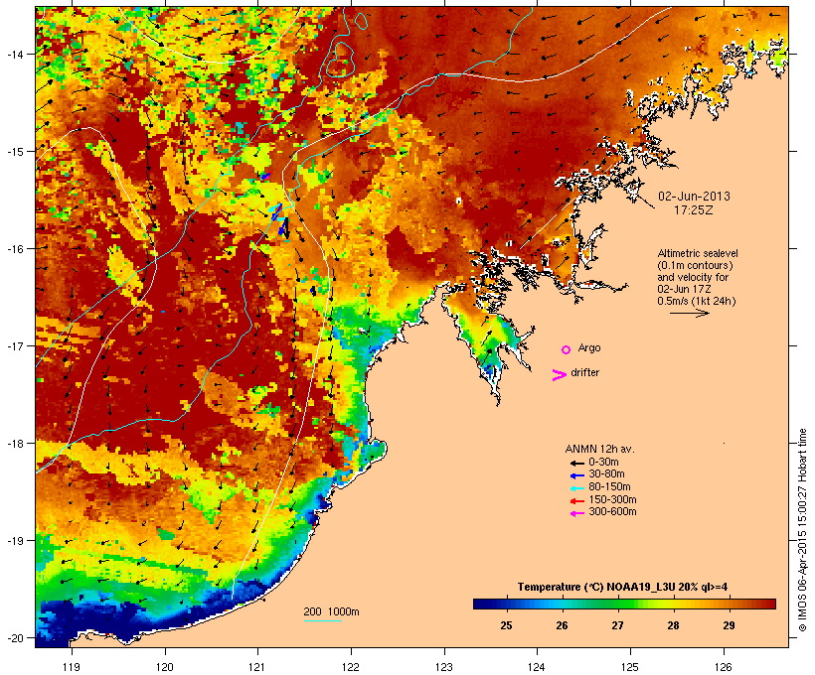815x675 pixels.
Task: Click the '150-300m' depth label
Action: 612,499
